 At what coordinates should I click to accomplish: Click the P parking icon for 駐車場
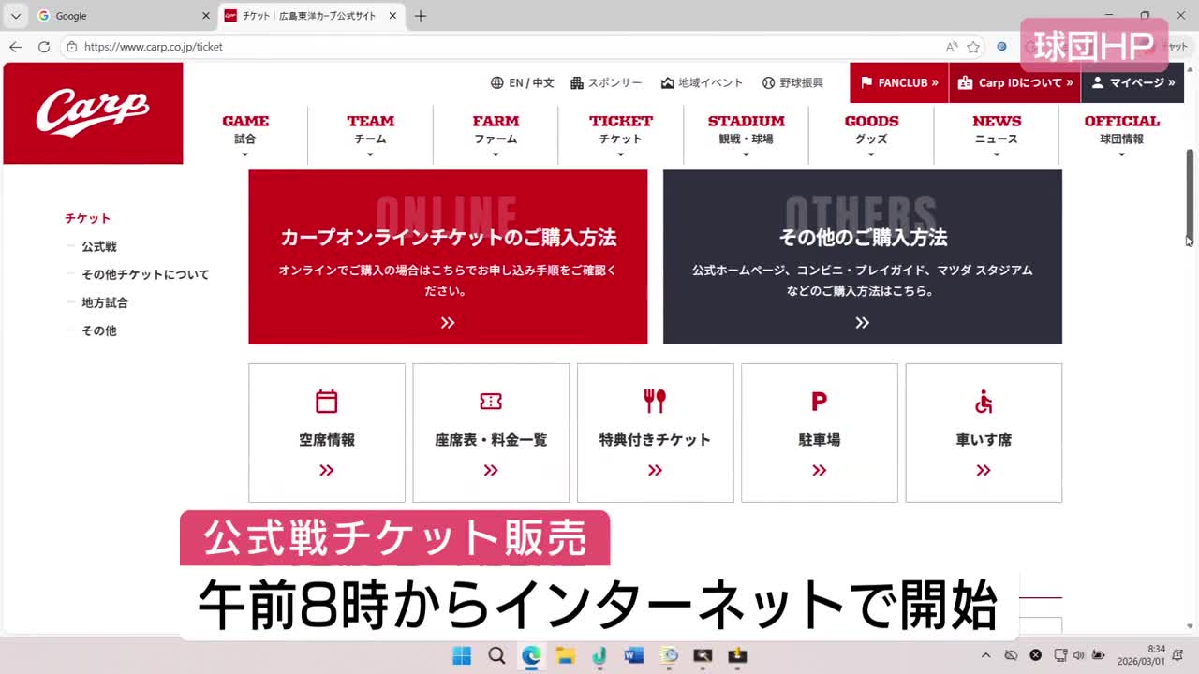(x=819, y=402)
